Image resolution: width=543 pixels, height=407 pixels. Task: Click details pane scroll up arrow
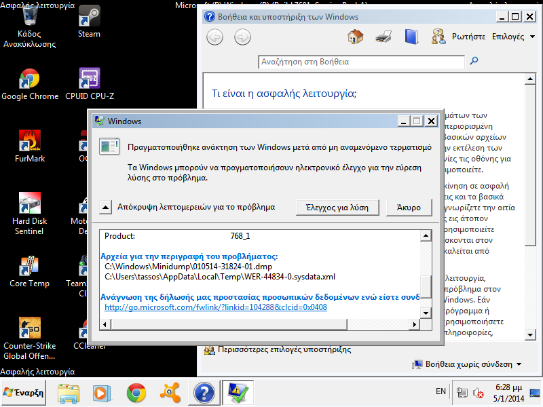[x=426, y=235]
